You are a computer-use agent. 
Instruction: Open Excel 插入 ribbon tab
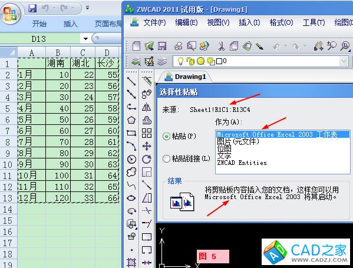click(70, 24)
